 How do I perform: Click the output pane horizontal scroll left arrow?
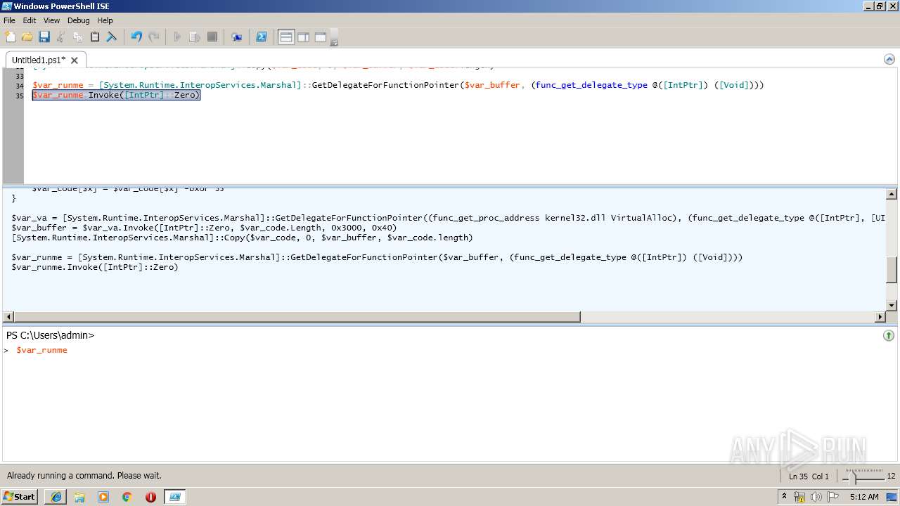(x=8, y=317)
